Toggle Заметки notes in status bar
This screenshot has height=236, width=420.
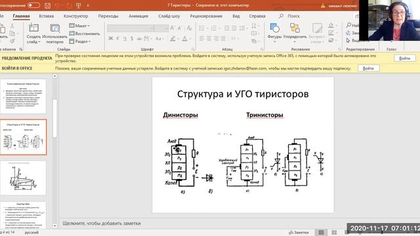(x=299, y=233)
